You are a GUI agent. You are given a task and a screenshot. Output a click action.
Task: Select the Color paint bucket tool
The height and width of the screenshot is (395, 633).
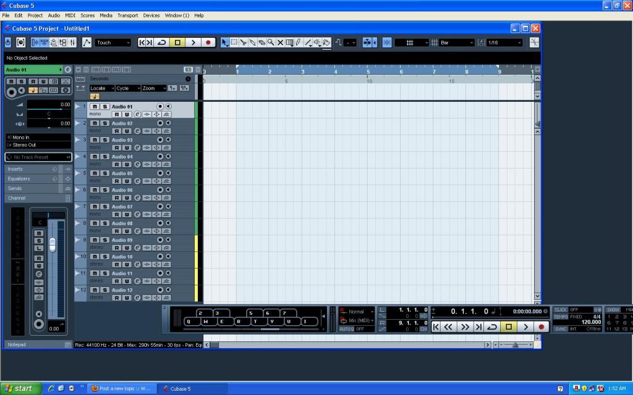326,43
